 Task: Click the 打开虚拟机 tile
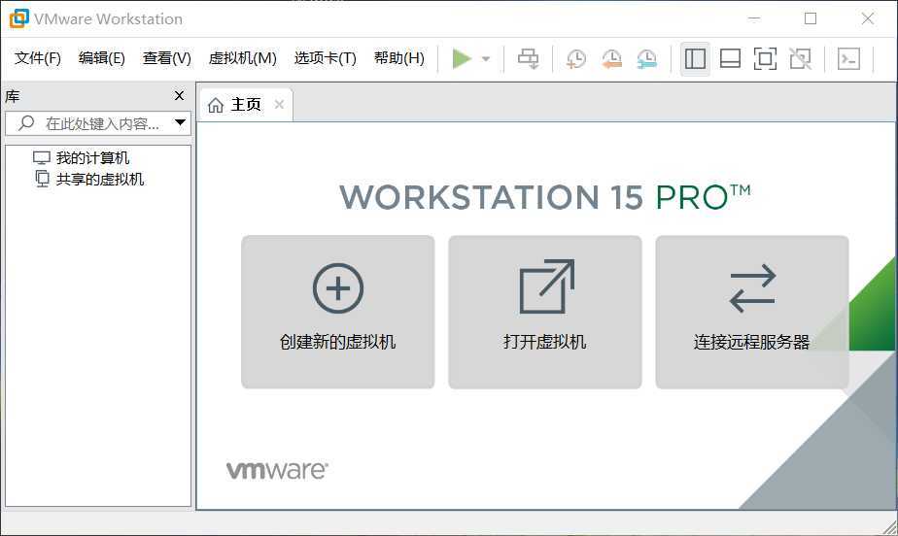tap(544, 313)
